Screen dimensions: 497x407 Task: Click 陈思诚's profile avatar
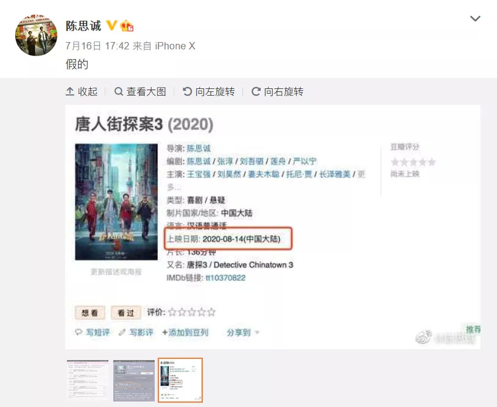click(36, 35)
